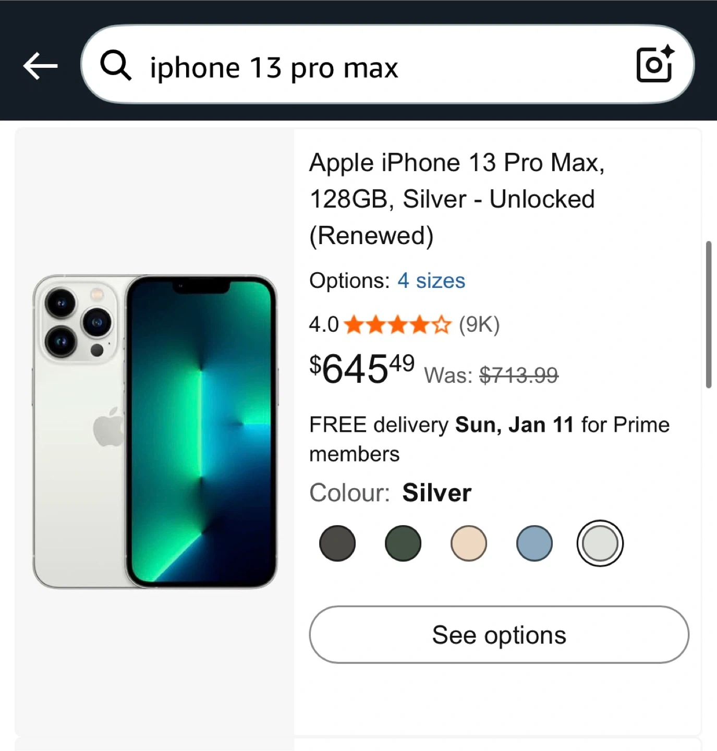Open the iPhone 13 Pro Max product image
The height and width of the screenshot is (751, 717).
click(x=155, y=431)
